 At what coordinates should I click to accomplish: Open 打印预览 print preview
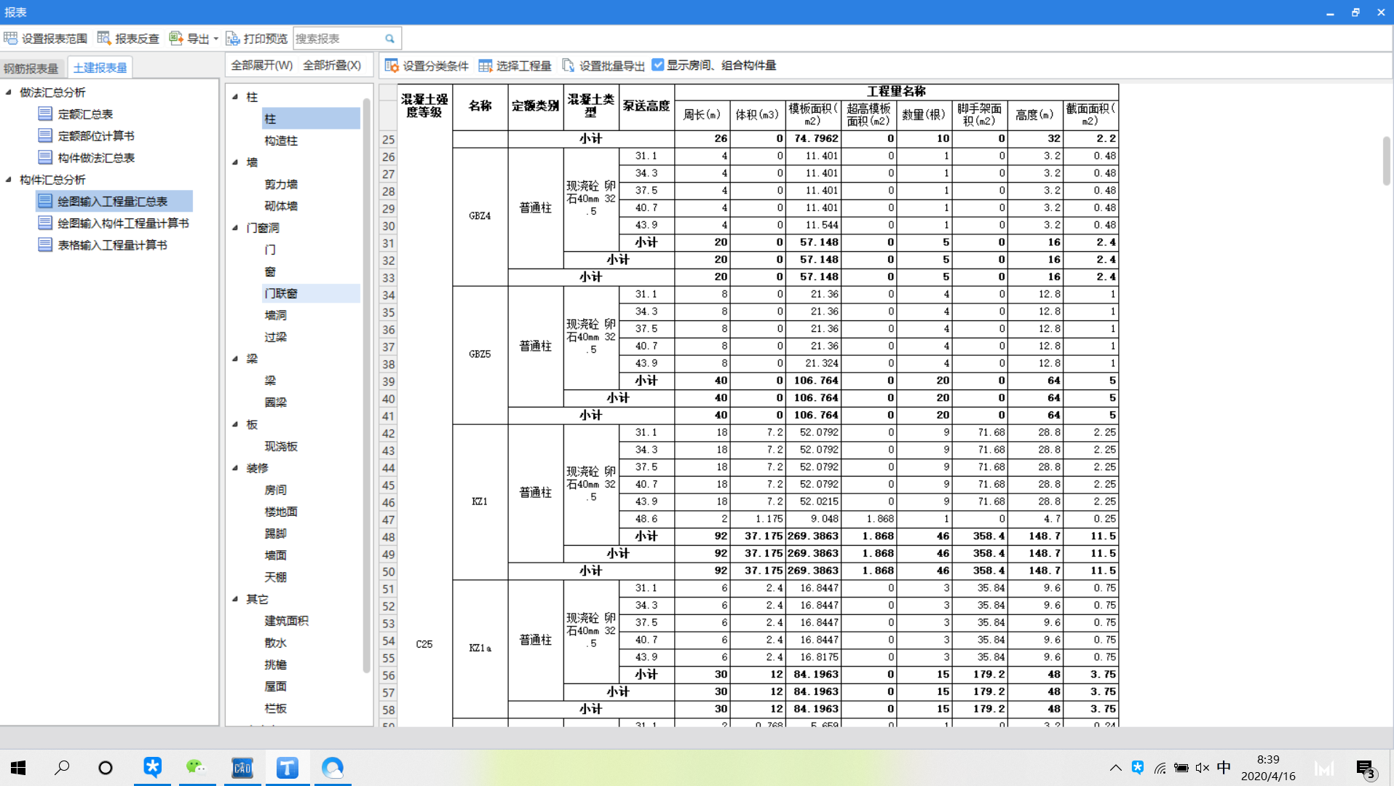tap(256, 39)
